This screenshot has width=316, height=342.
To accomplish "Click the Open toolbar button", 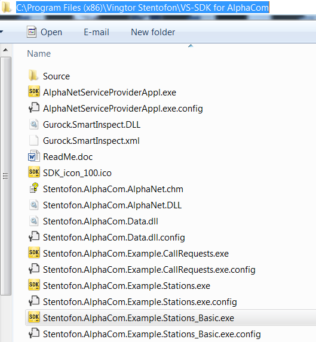I will tap(45, 32).
